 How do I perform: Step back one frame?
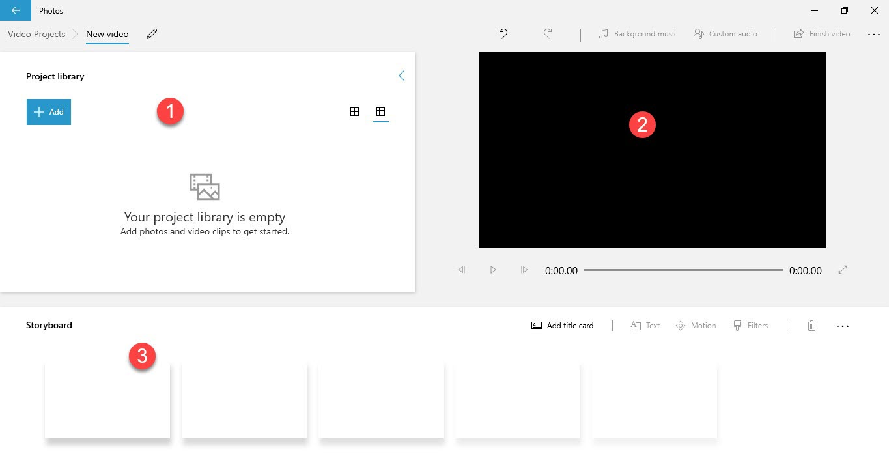click(x=462, y=270)
